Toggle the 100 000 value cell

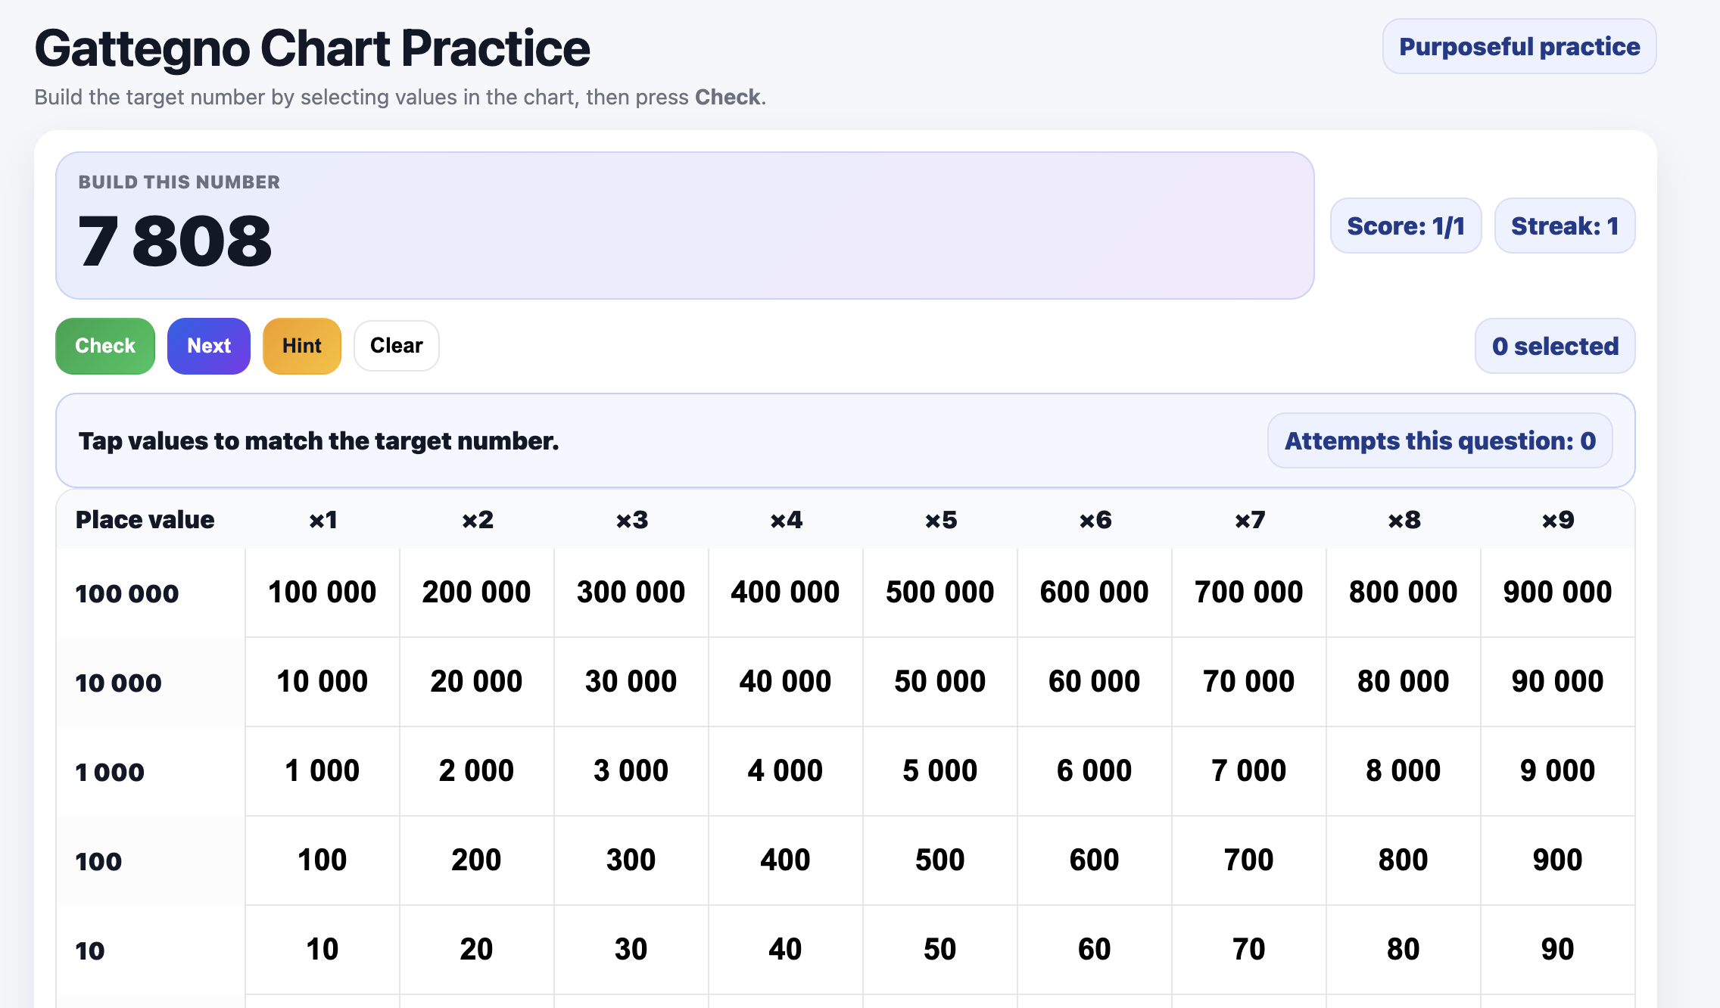(322, 592)
